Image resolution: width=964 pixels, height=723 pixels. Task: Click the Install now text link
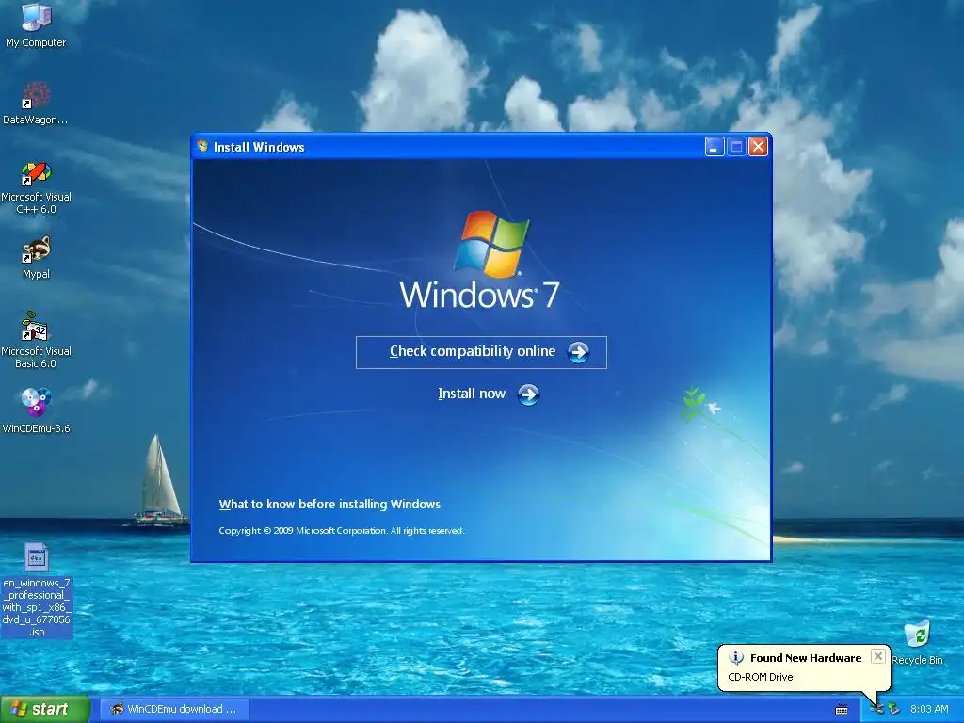click(472, 394)
